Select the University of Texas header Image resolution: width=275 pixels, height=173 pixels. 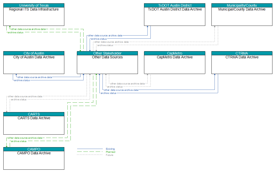click(x=34, y=5)
